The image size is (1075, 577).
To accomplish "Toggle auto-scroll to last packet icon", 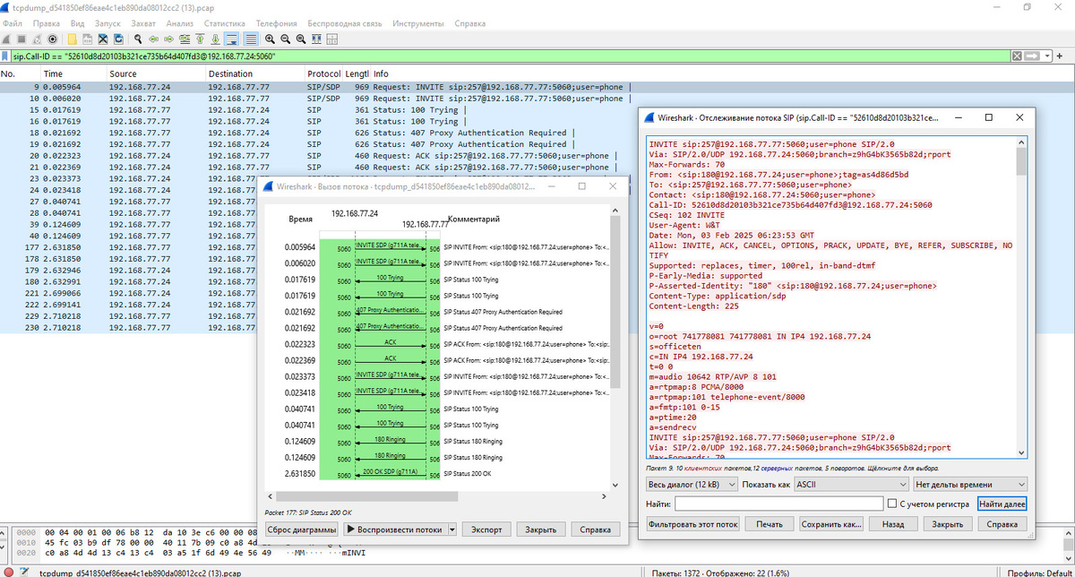I will (x=232, y=39).
